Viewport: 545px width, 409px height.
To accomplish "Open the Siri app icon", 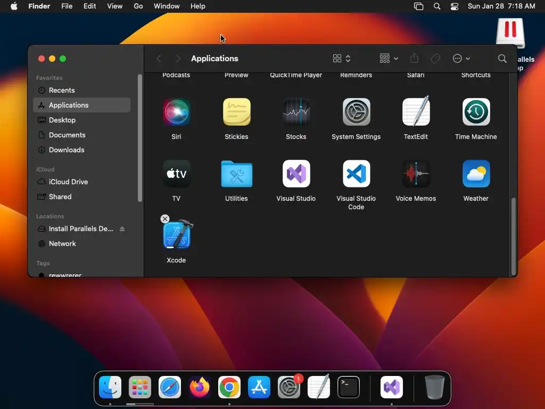I will [x=176, y=112].
